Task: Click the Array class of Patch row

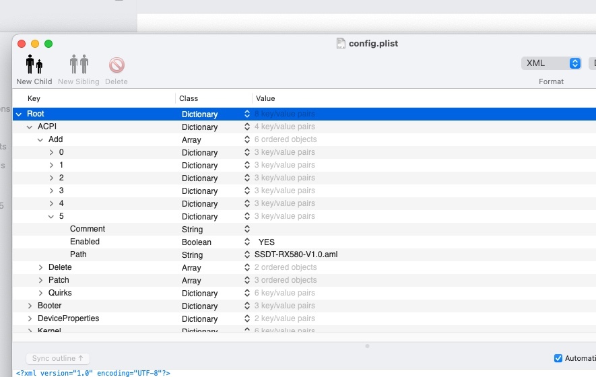Action: (x=191, y=281)
